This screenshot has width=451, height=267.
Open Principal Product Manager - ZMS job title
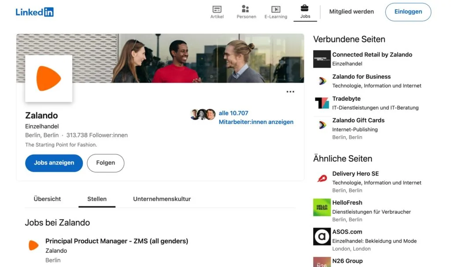[x=117, y=241]
